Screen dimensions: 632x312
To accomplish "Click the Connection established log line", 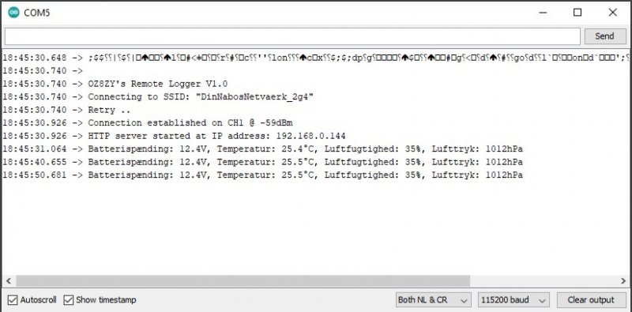I will 148,122.
